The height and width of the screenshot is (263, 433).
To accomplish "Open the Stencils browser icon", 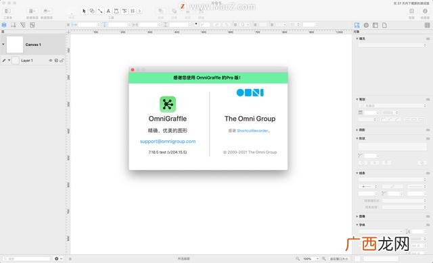I will [x=411, y=11].
